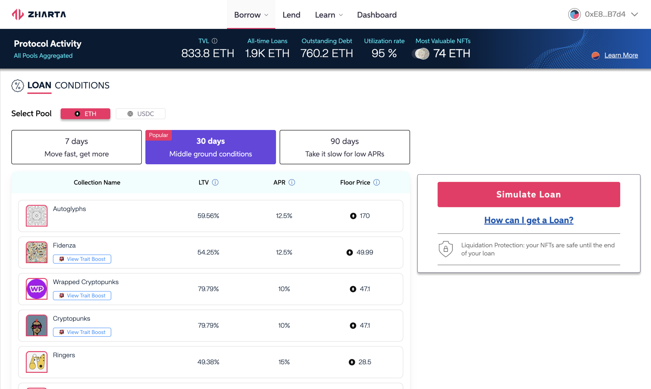Click the ETH icon next to 28.5
Screen dimensions: 651x389
[x=352, y=362]
